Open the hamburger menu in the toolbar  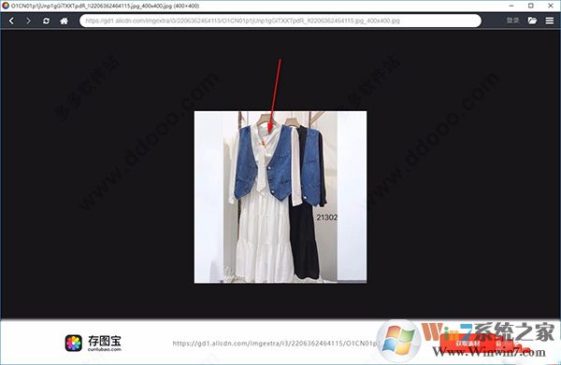point(550,21)
